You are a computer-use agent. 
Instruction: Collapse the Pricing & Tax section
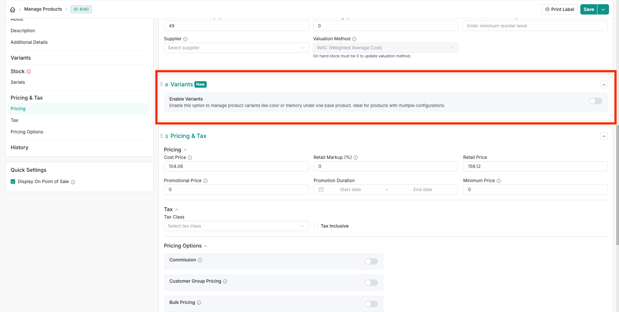point(604,136)
